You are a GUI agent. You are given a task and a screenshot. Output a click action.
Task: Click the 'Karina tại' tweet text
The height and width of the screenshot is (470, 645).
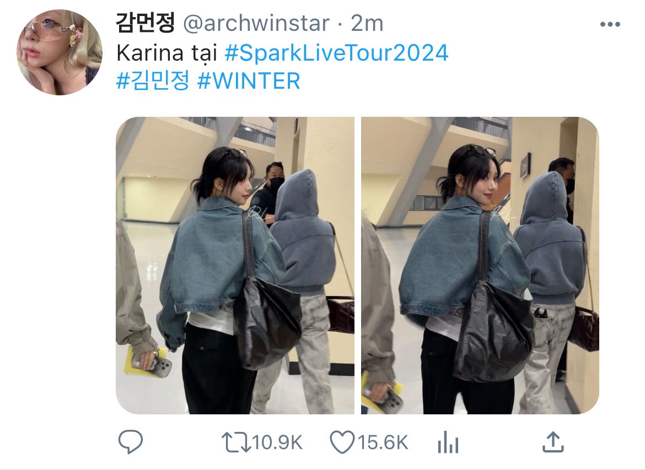point(166,53)
